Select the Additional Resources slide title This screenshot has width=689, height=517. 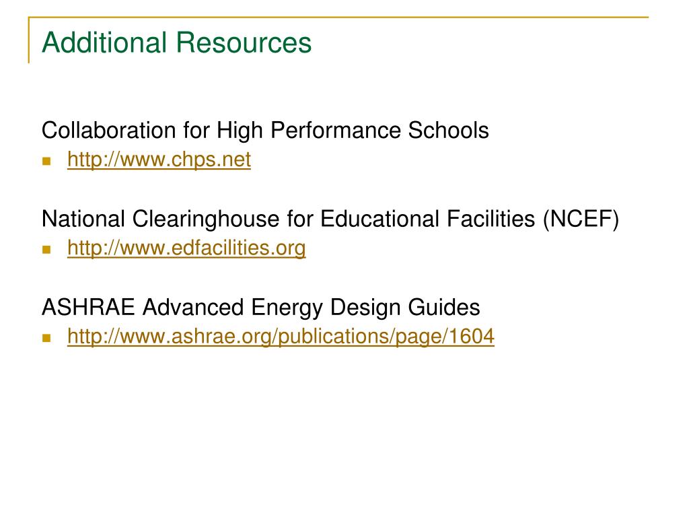pos(177,42)
